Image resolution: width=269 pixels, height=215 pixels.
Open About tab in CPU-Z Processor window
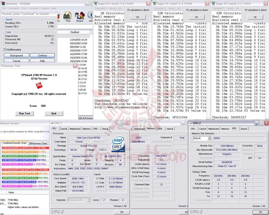tap(105, 129)
